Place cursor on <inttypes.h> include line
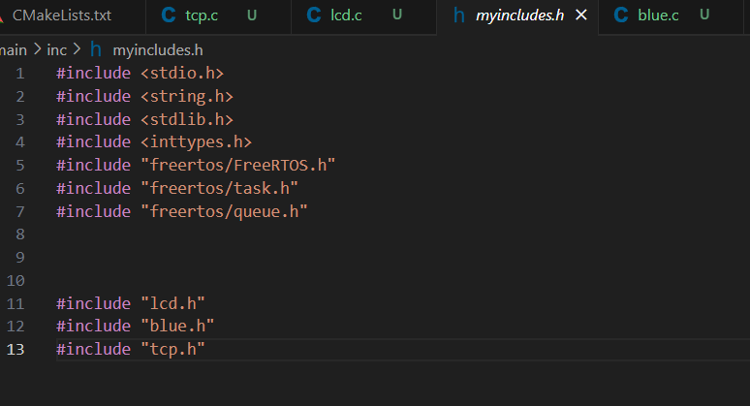The height and width of the screenshot is (406, 750). [x=153, y=142]
